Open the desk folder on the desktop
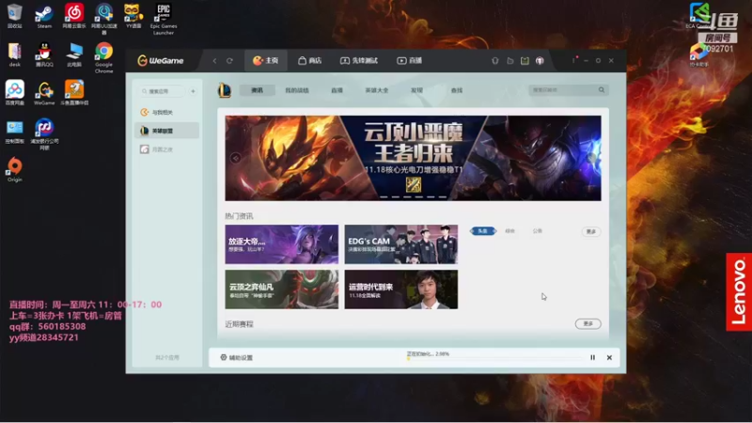This screenshot has height=423, width=752. (x=14, y=55)
